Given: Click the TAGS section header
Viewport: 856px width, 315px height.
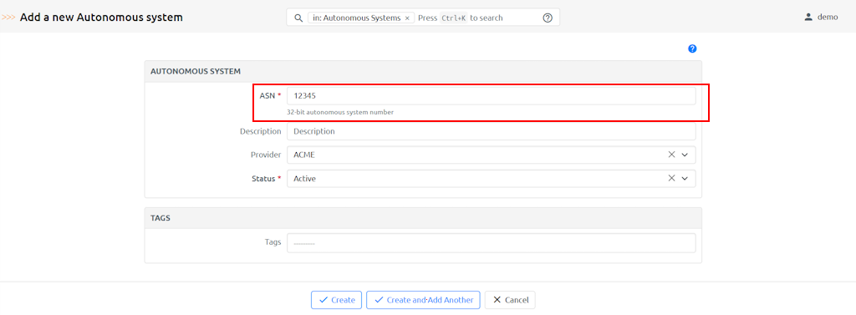Looking at the screenshot, I should click(x=160, y=218).
